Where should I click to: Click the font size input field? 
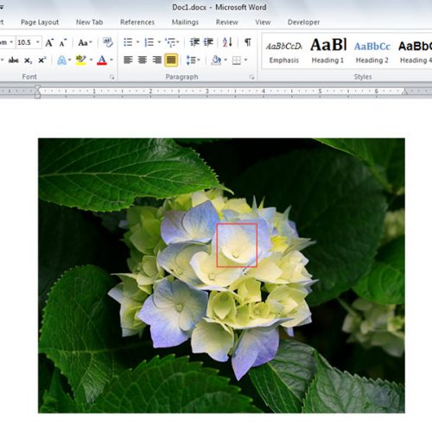pos(25,42)
